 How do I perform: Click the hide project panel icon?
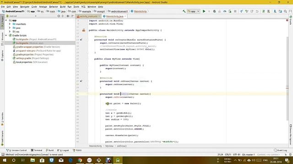[73, 16]
